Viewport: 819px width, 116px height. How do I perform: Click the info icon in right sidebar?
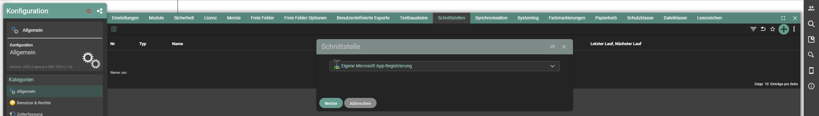[811, 86]
